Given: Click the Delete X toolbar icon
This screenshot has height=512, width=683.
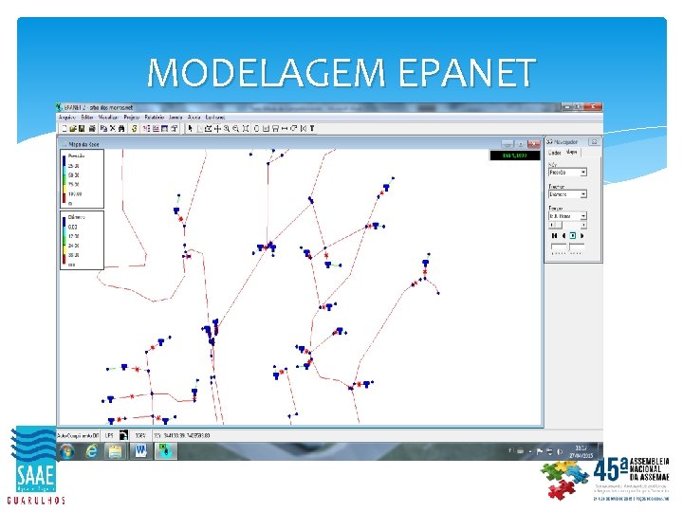Looking at the screenshot, I should click(112, 128).
